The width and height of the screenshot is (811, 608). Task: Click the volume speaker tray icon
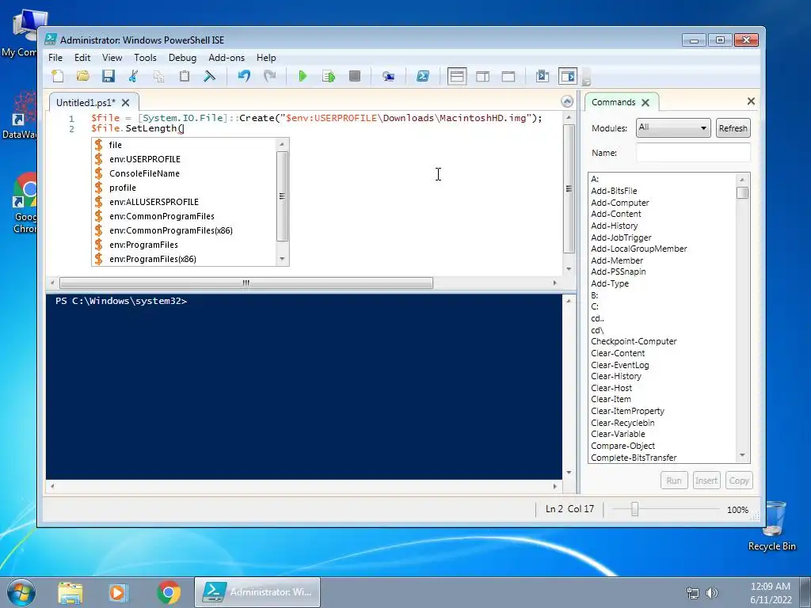(712, 592)
